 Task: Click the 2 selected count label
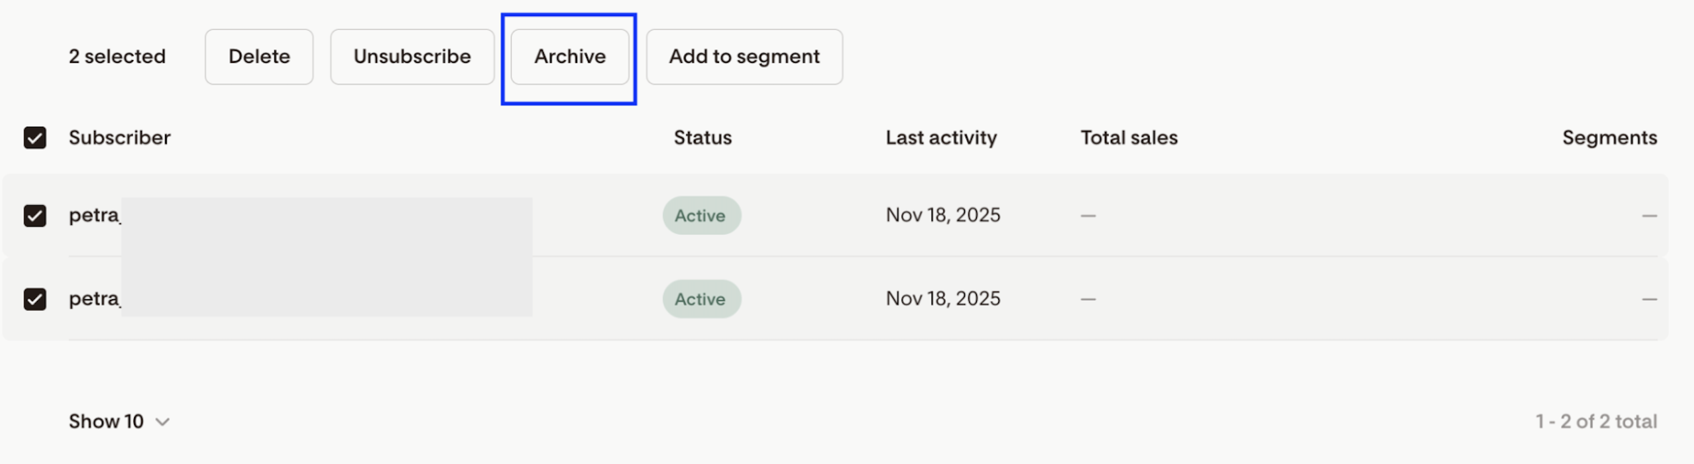click(117, 57)
